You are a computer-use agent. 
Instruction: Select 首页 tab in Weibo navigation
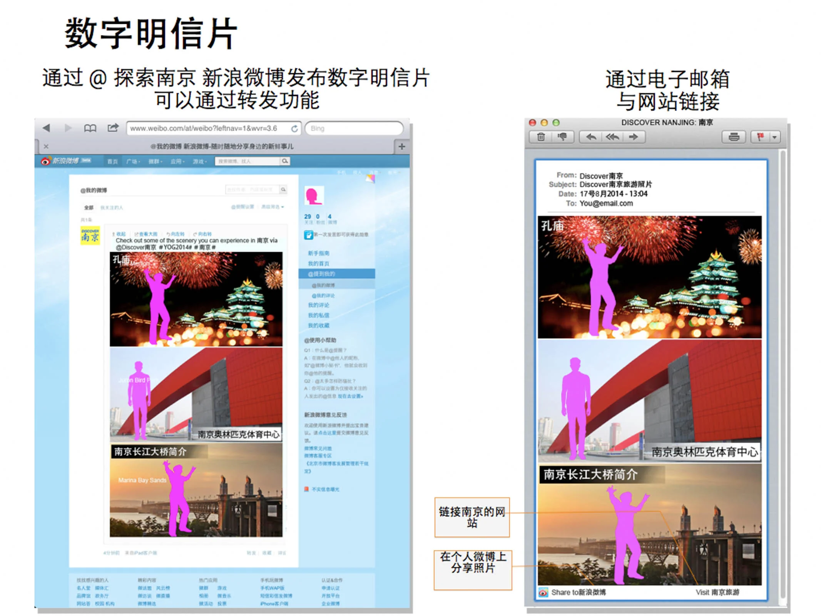click(112, 161)
